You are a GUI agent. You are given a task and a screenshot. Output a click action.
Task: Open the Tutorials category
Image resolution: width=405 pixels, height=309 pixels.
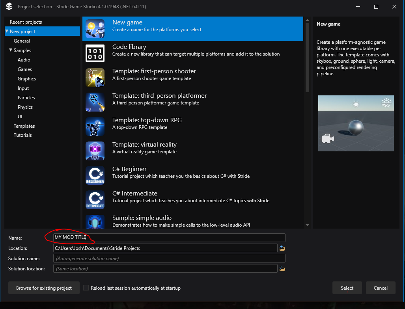click(x=23, y=135)
